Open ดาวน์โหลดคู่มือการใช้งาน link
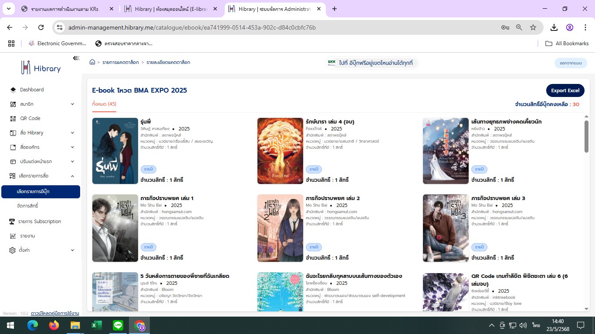Screen dimensions: 595x334 (x=55, y=313)
